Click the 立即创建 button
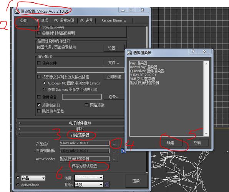The image size is (229, 192). point(114,77)
